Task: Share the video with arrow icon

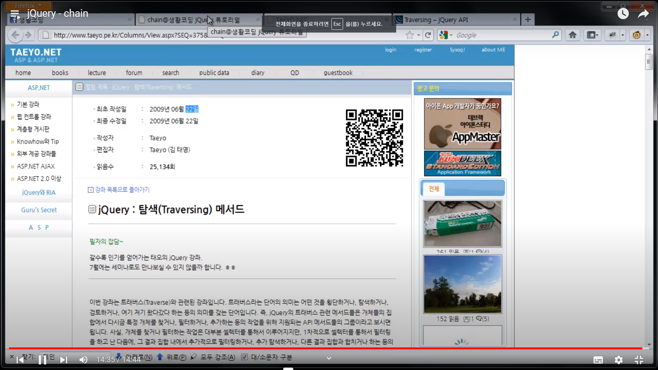Action: (x=643, y=14)
